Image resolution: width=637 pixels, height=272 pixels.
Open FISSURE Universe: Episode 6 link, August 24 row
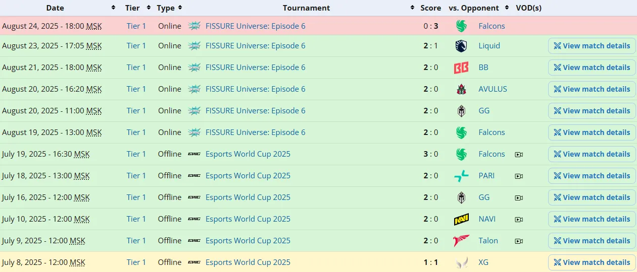coord(256,26)
